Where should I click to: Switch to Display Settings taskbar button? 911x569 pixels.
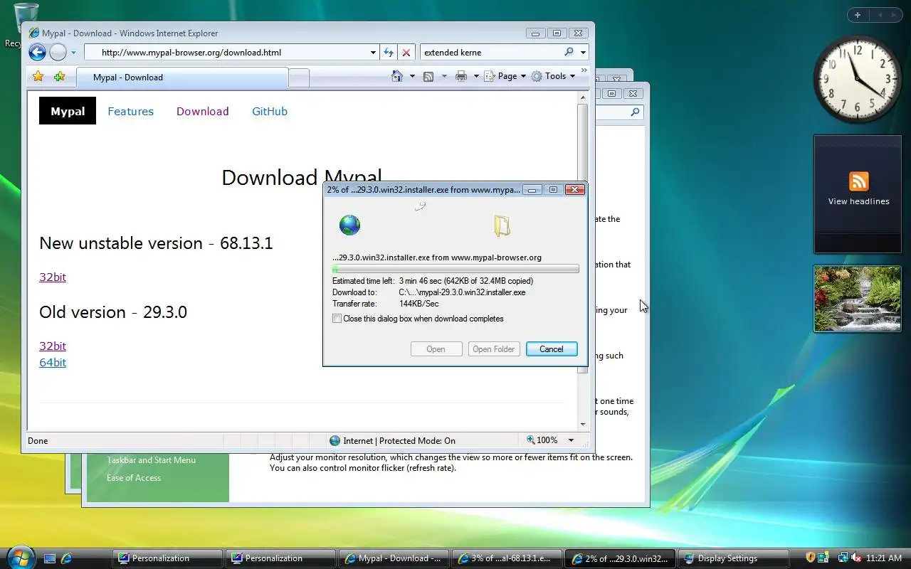click(733, 558)
